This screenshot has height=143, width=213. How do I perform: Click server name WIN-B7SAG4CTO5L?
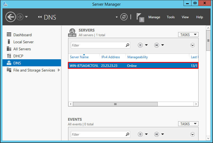point(84,66)
